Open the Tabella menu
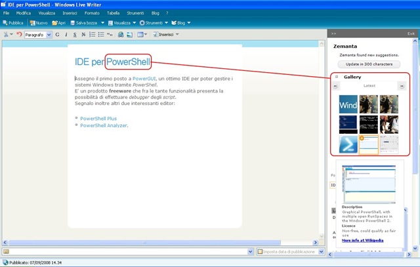The height and width of the screenshot is (267, 420). coord(113,13)
